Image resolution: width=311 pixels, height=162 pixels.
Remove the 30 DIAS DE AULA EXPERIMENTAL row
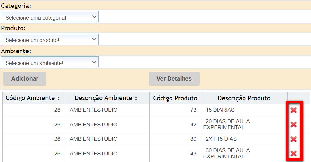tap(293, 154)
